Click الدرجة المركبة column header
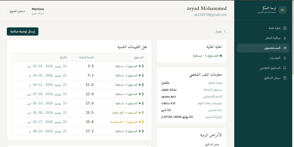294x147 pixels. point(86,57)
